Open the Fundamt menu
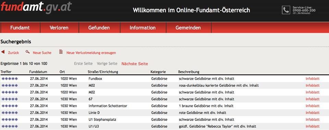 click(20, 28)
